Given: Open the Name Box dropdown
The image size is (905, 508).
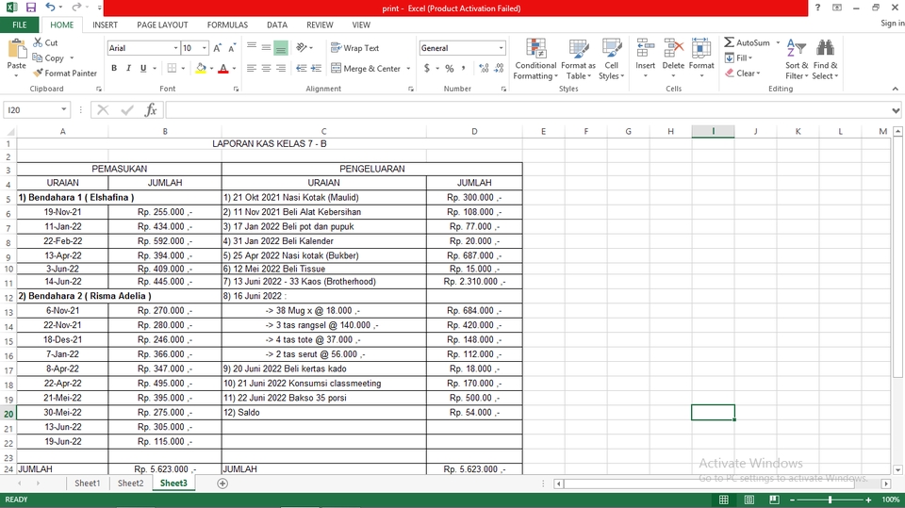Looking at the screenshot, I should (x=63, y=109).
